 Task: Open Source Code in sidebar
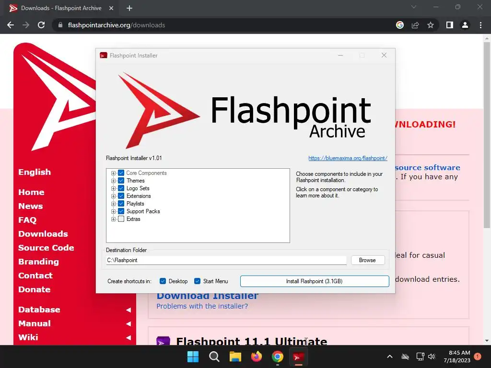point(46,248)
